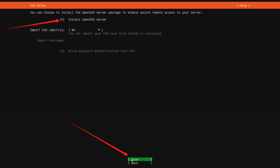
Task: Click the down arrow in the identity selector
Action: (x=99, y=30)
